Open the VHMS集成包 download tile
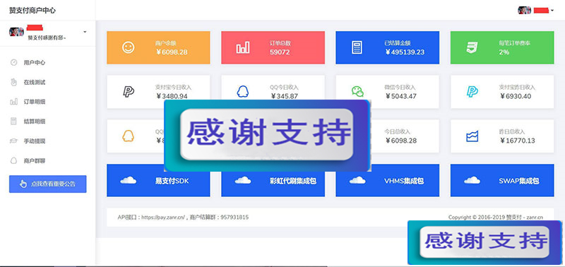The height and width of the screenshot is (267, 565). click(387, 181)
